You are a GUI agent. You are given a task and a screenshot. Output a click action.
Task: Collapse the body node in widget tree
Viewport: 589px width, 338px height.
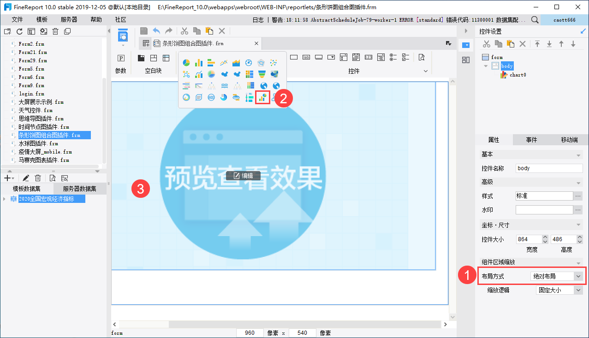[x=485, y=66]
